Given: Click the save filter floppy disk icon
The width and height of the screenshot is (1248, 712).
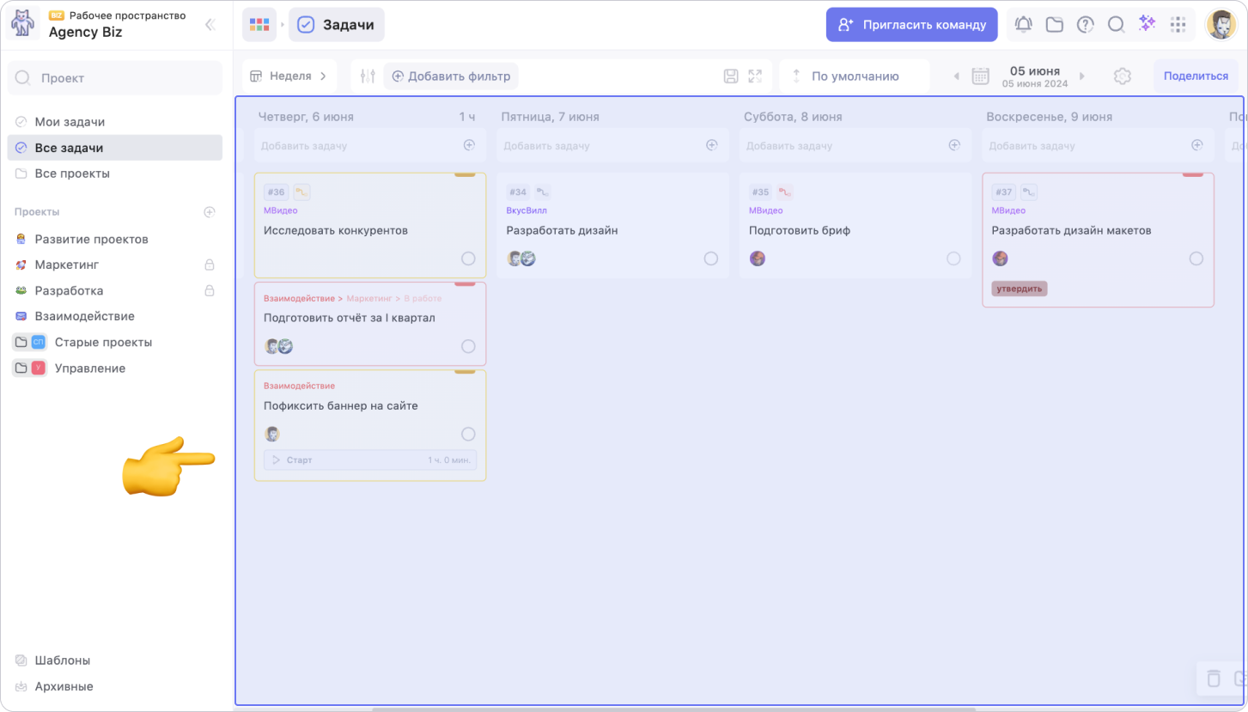Looking at the screenshot, I should pos(731,76).
